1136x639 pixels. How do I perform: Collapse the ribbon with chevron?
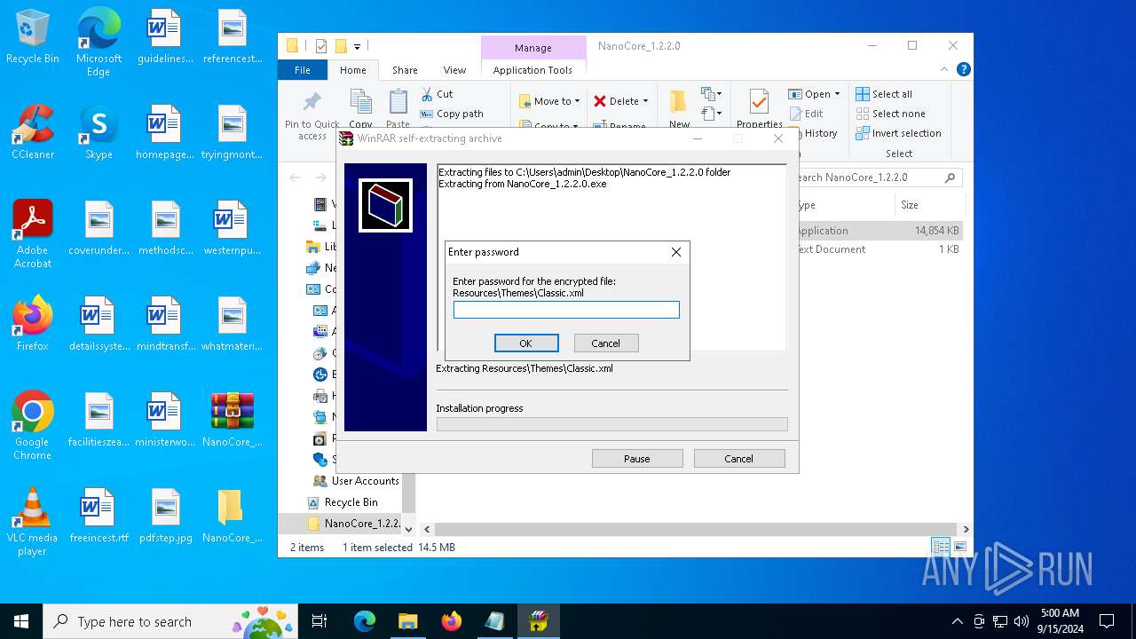pyautogui.click(x=945, y=69)
